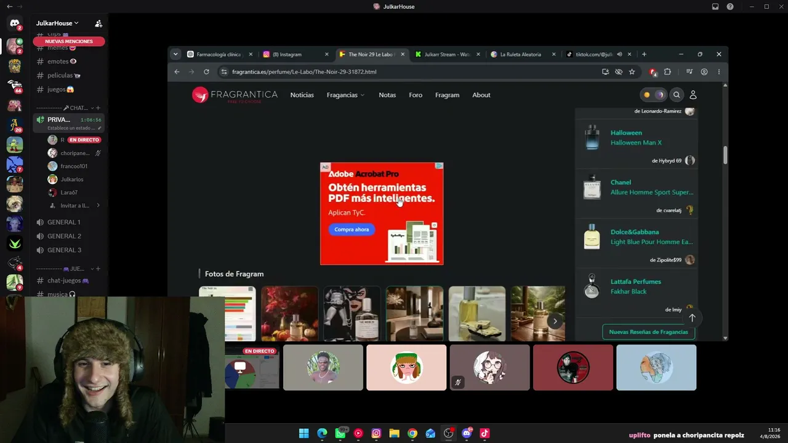Collapse the CHAT voice category chevron
788x443 pixels.
(92, 108)
